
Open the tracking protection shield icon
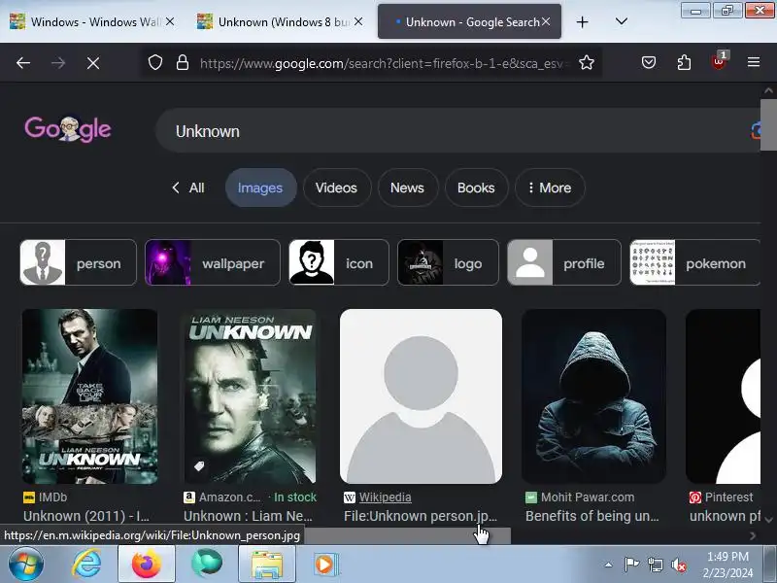[155, 63]
